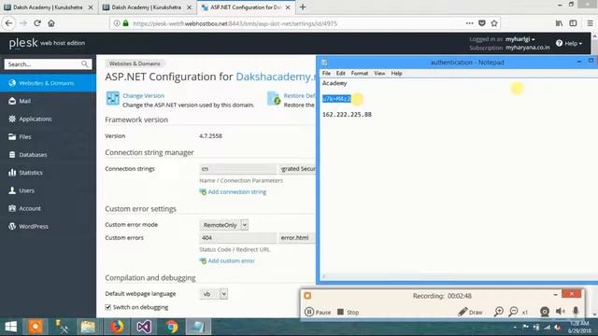Open the Windows Start menu

pyautogui.click(x=11, y=327)
